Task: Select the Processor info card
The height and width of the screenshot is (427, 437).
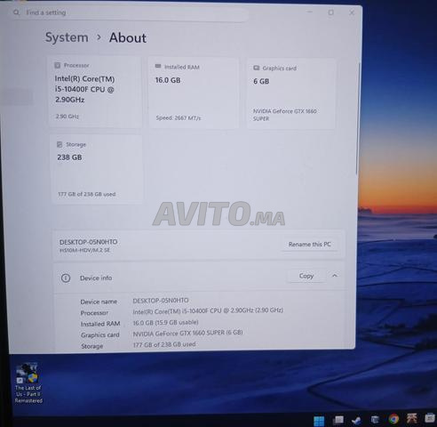Action: [x=95, y=92]
